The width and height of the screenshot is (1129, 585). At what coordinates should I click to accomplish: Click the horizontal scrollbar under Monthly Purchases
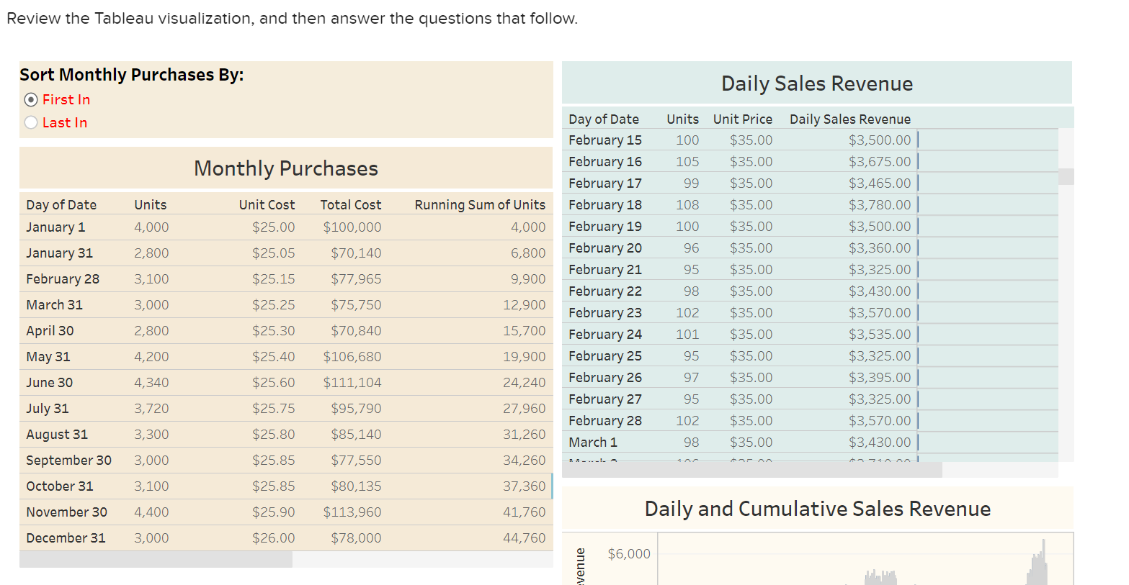(155, 559)
